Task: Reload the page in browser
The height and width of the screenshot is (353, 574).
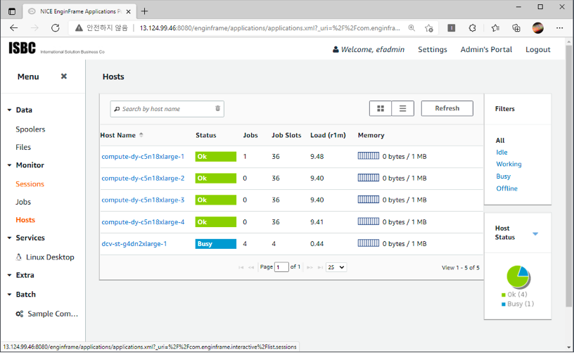Action: [x=56, y=28]
